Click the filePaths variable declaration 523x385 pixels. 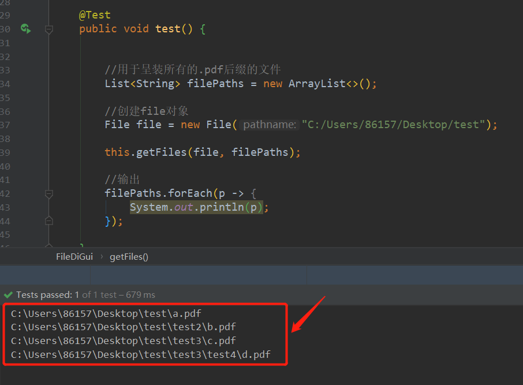point(215,83)
